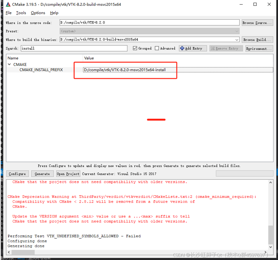The image size is (278, 260).
Task: Click the CMAKE_INSTALL_PREFIX value path field
Action: point(178,70)
